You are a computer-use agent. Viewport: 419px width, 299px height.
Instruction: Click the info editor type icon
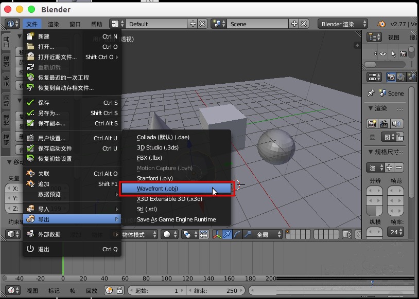click(x=12, y=24)
